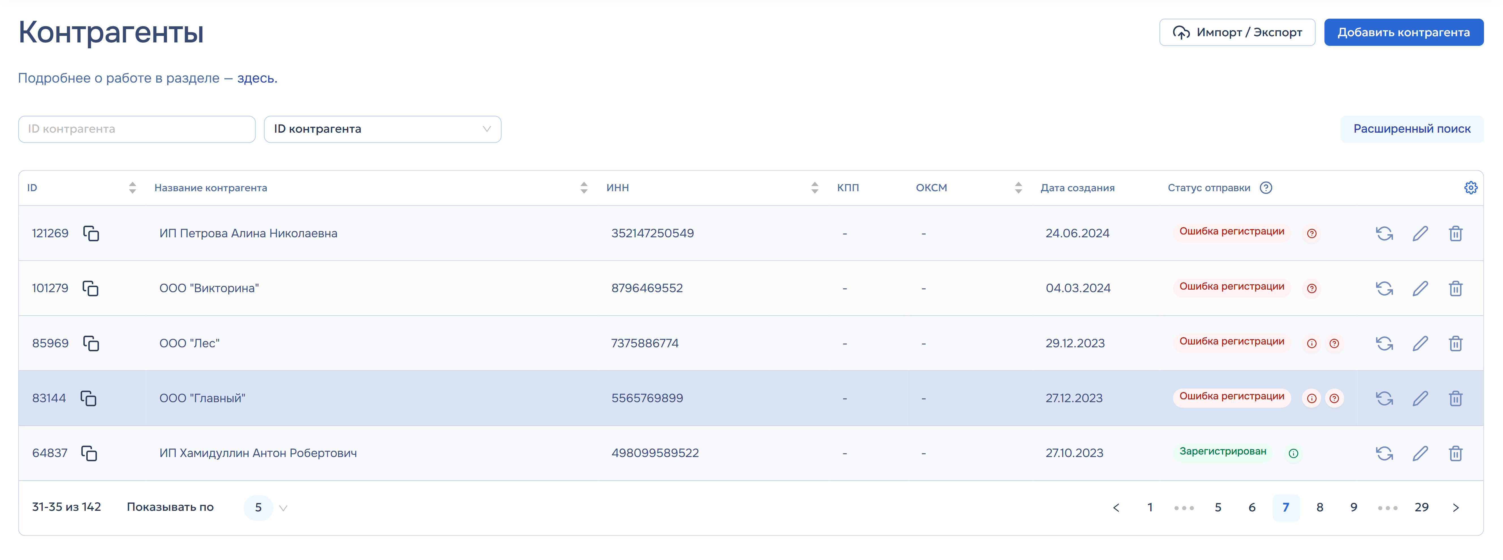This screenshot has width=1503, height=560.
Task: Sort table by ID column arrows
Action: (x=132, y=187)
